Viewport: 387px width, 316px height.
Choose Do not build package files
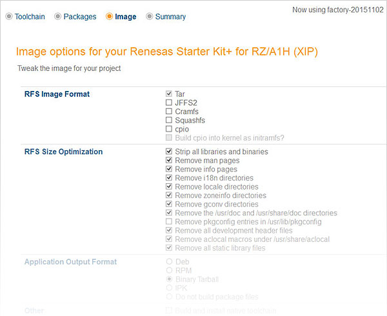coord(169,297)
